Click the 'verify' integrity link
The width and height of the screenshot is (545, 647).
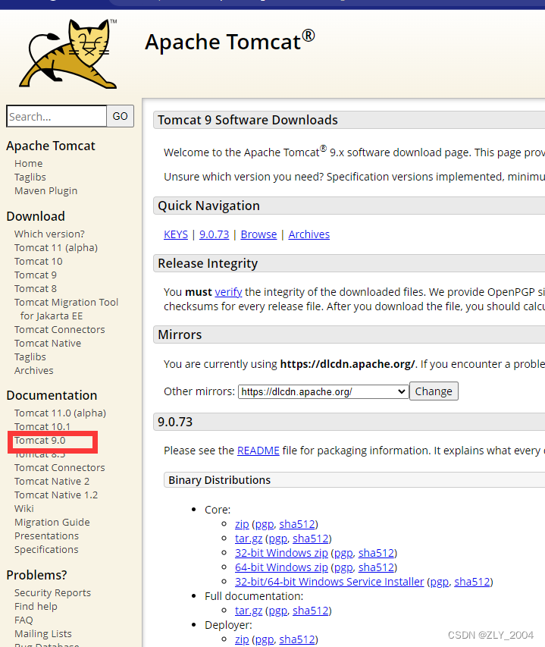click(228, 292)
